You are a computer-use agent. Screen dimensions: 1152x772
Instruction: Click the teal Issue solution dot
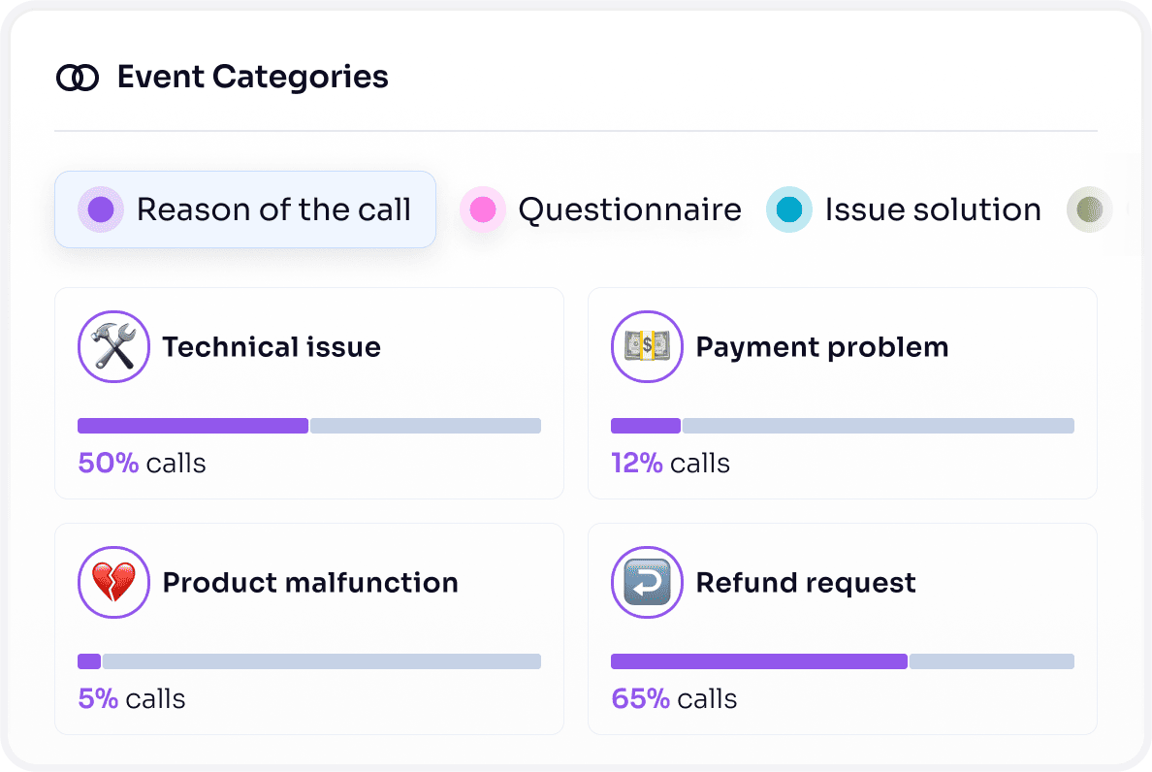[x=789, y=209]
